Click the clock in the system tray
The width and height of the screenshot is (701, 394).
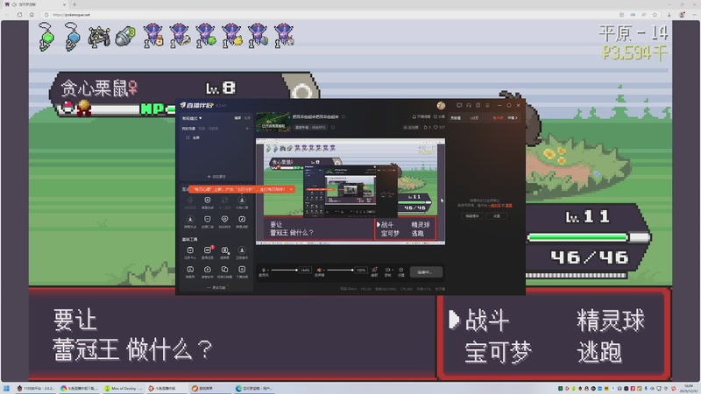point(688,388)
